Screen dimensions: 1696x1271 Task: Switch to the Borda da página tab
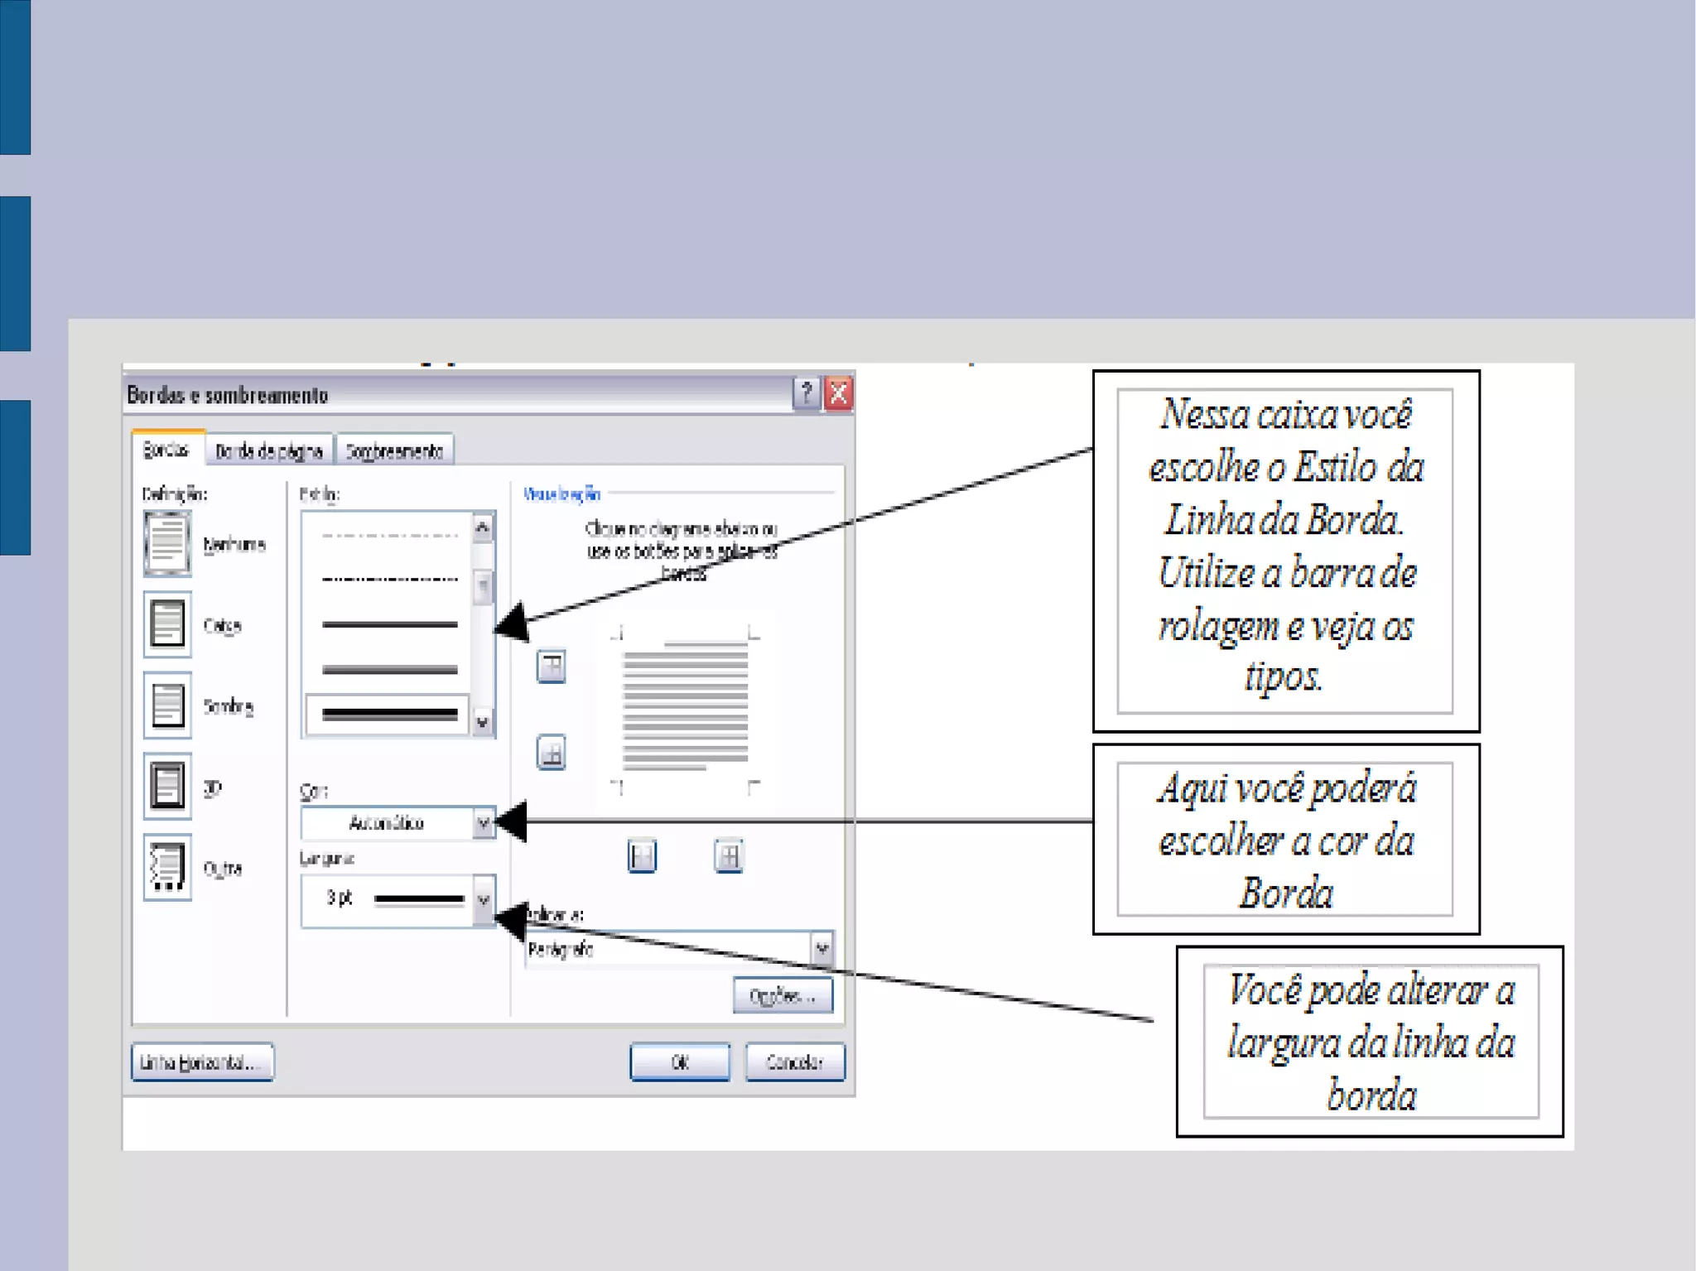click(x=268, y=451)
